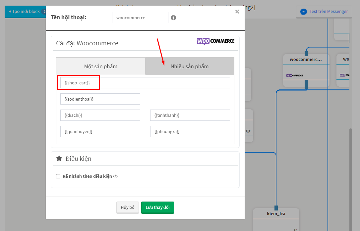Click connector port atop kiem_tra block
The width and height of the screenshot is (360, 231).
pyautogui.click(x=276, y=208)
